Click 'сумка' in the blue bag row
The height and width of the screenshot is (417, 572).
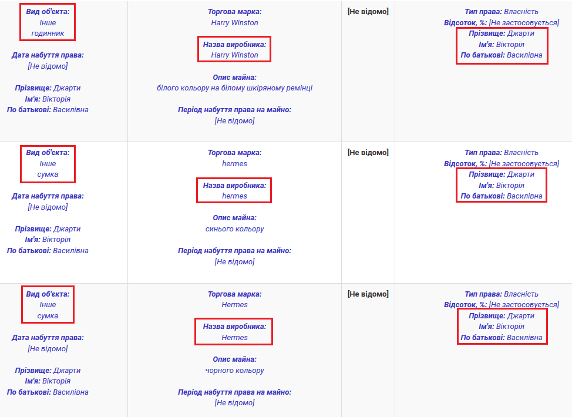(x=48, y=174)
